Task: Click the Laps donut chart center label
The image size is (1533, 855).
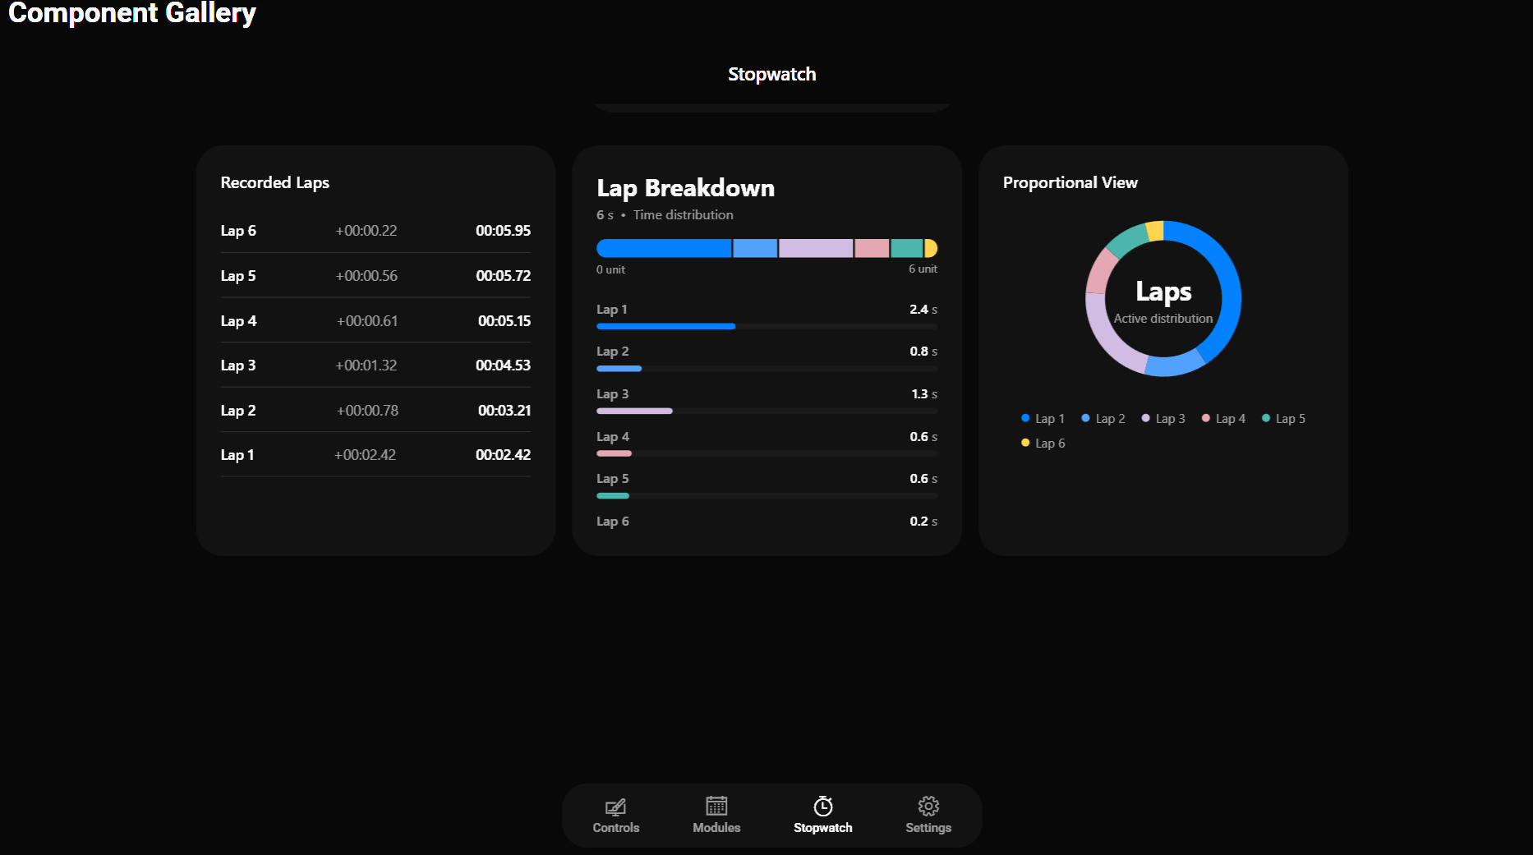Action: (x=1163, y=292)
